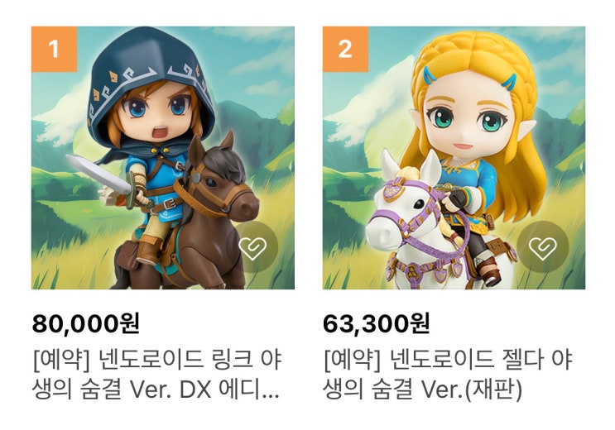Open the 넨도로이드 젤다 야생의 숨결 title link
Screen dimensions: 615x430
(448, 375)
